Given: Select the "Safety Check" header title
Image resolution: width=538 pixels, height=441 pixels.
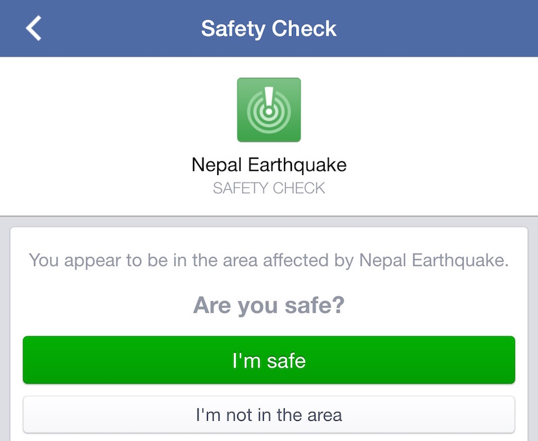Looking at the screenshot, I should (269, 29).
